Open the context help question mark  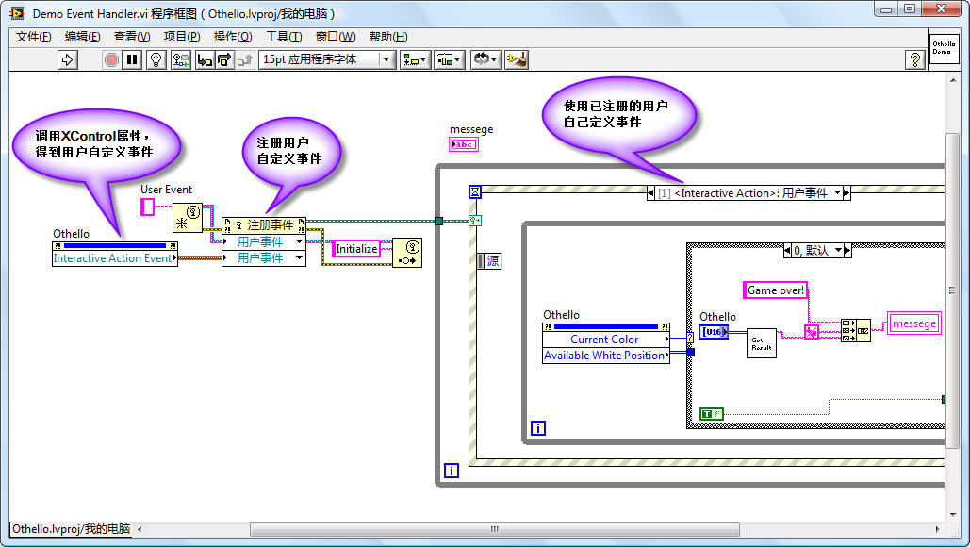tap(913, 59)
